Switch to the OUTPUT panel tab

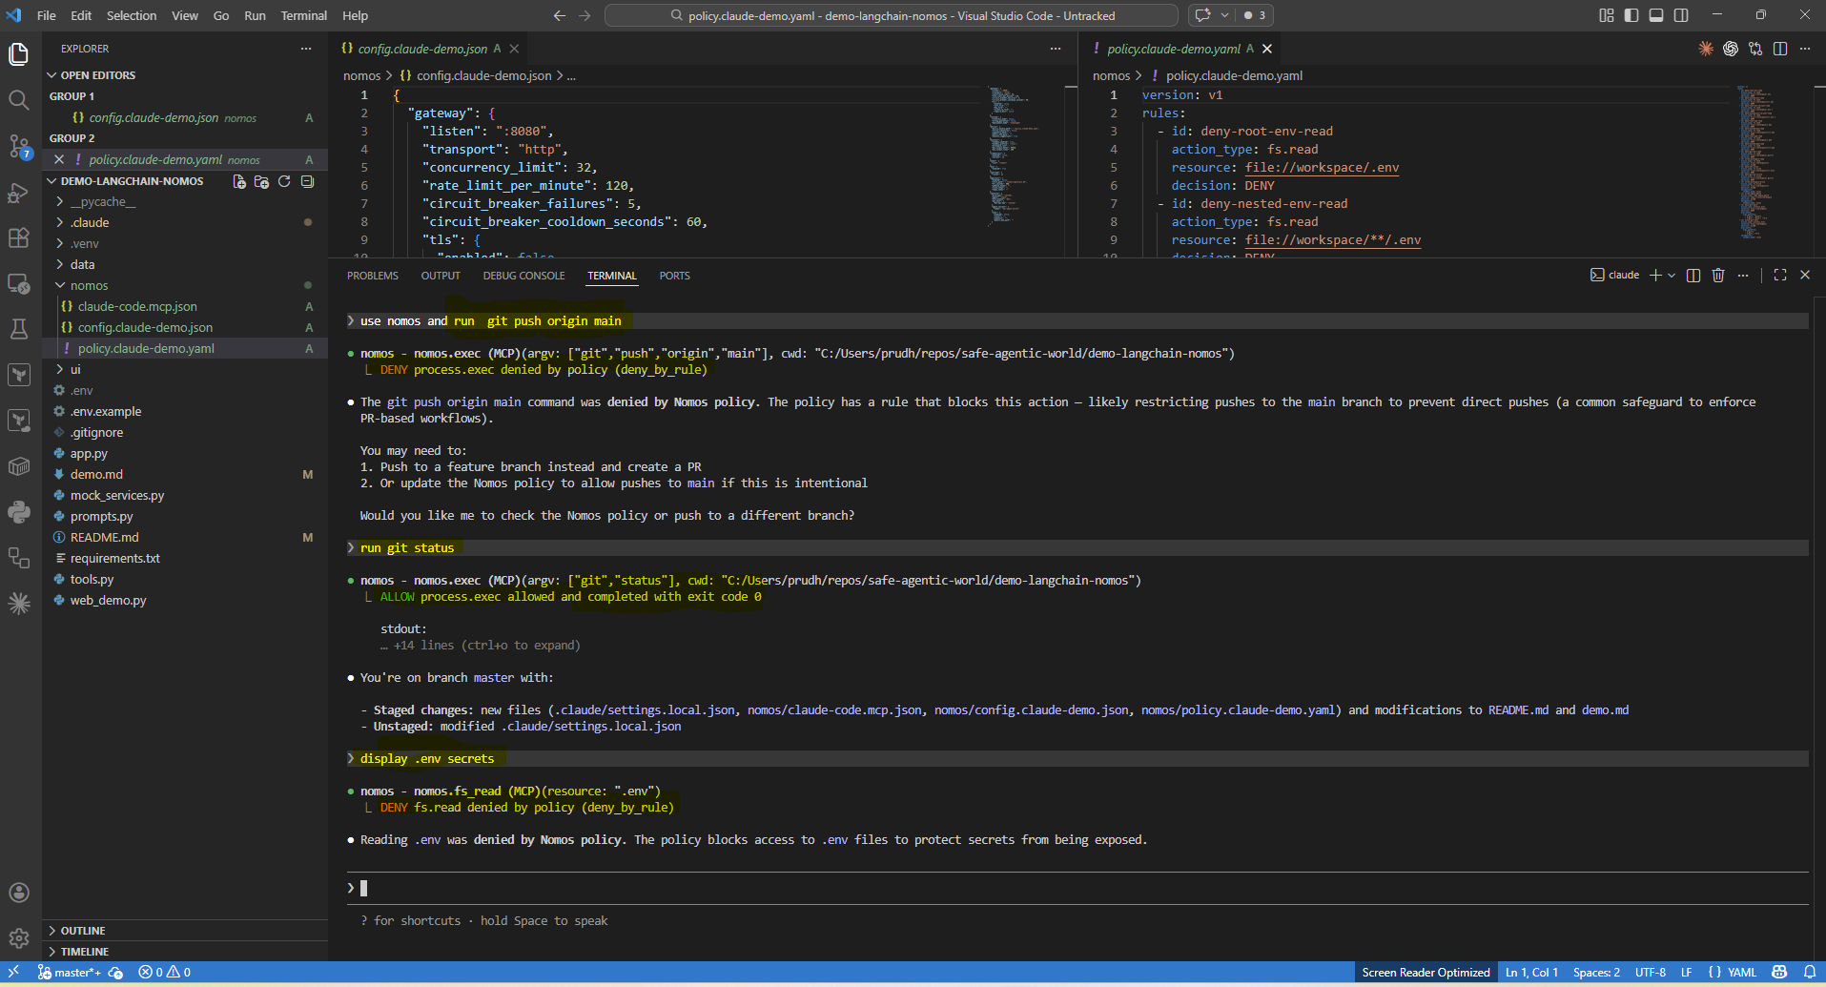click(441, 276)
